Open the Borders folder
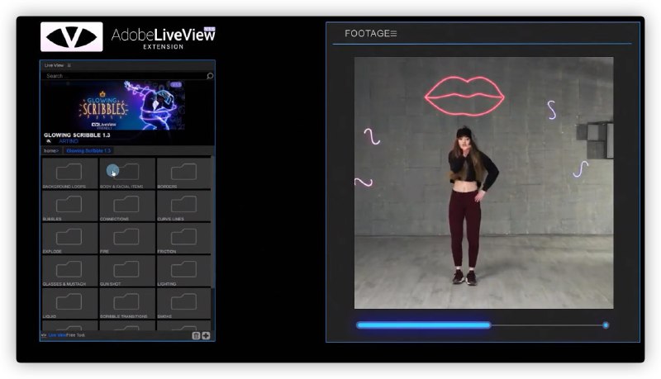Viewport: 661px width, 379px height. click(183, 173)
